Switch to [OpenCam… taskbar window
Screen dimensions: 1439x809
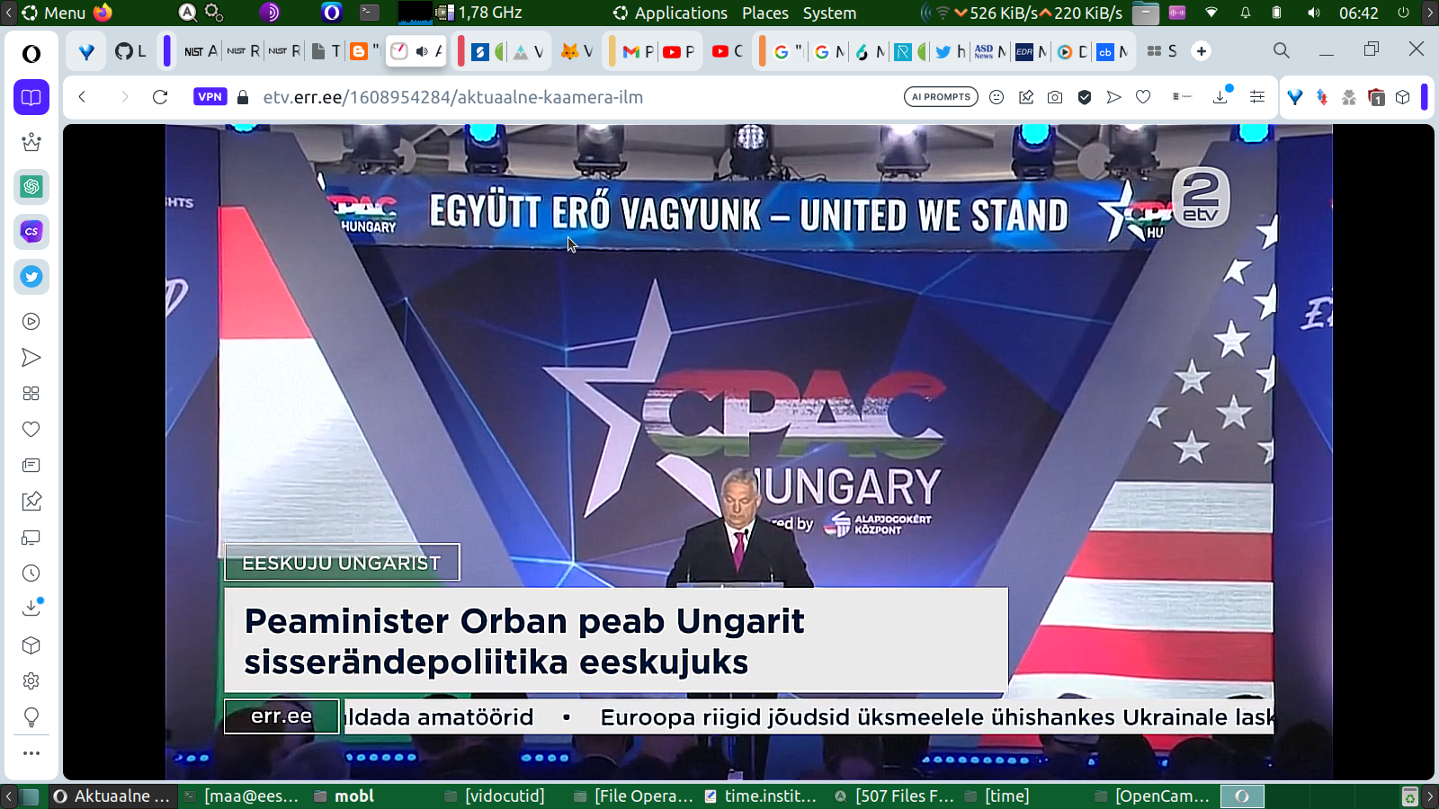click(1153, 796)
